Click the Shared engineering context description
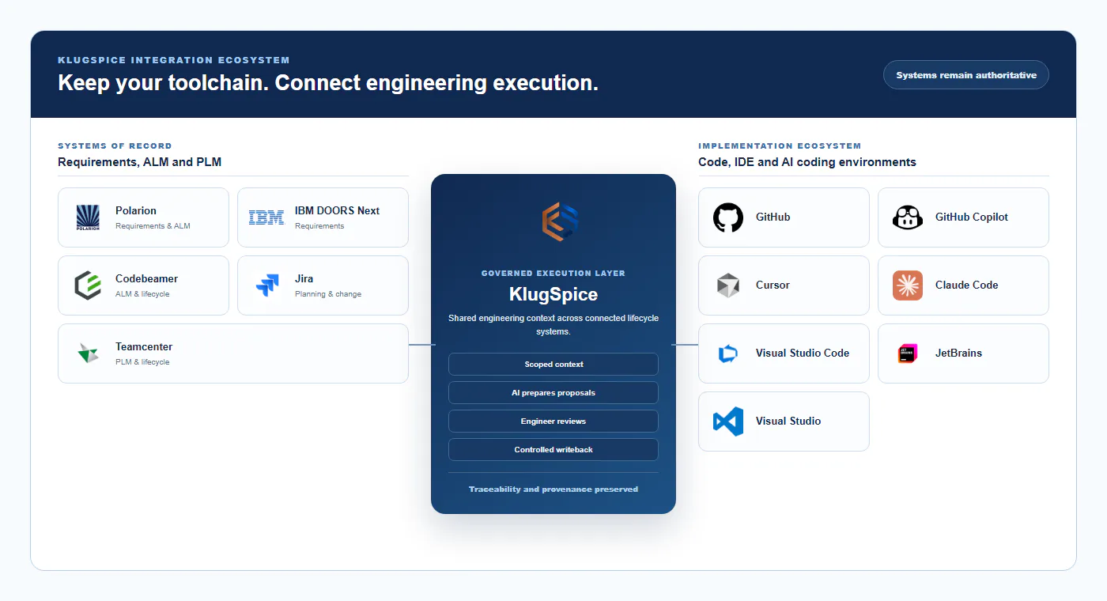 tap(553, 325)
